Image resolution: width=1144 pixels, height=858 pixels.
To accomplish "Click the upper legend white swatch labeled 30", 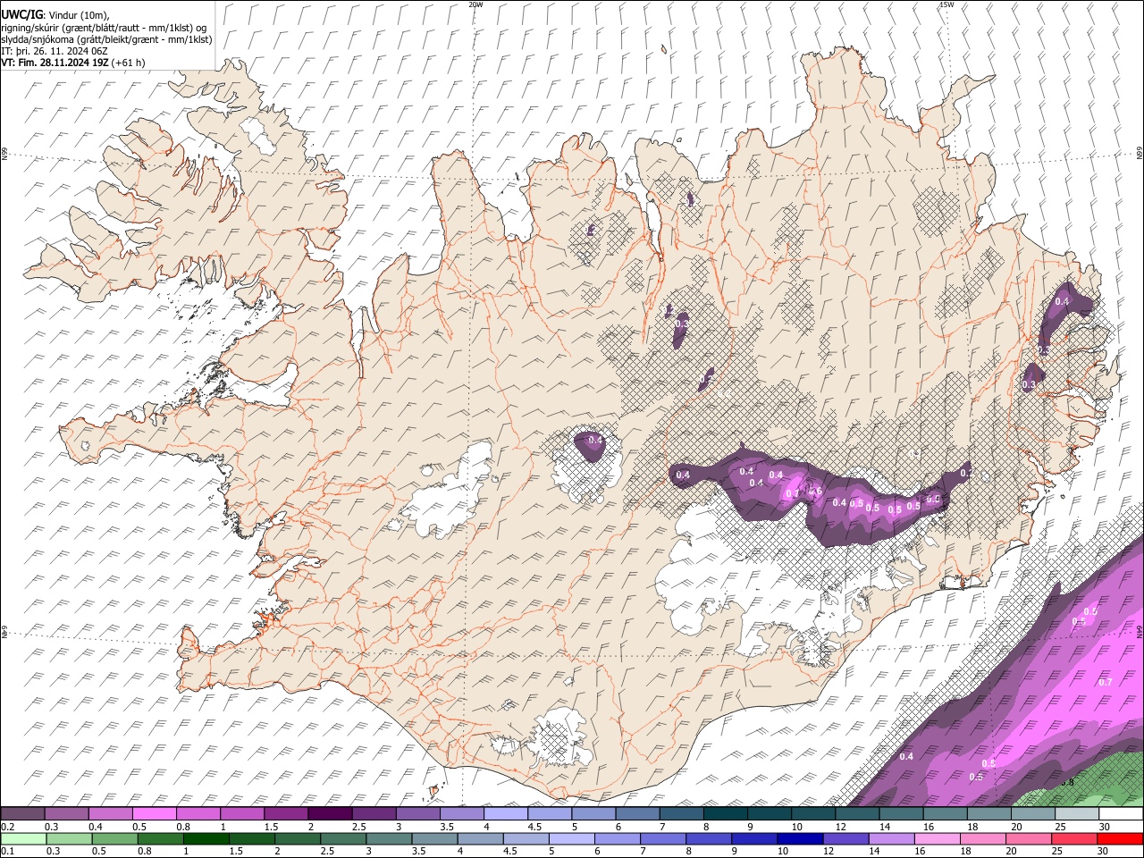I will pos(1122,814).
